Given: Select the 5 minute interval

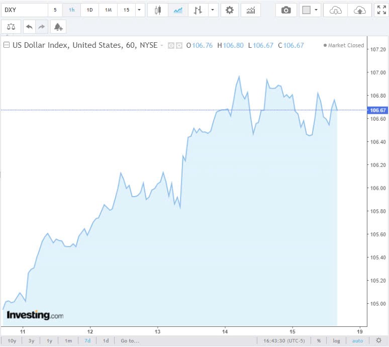Looking at the screenshot, I should pyautogui.click(x=55, y=10).
